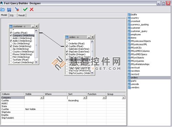Minimize the orders table box

pyautogui.click(x=89, y=37)
